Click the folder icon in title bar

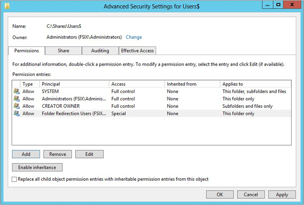7,6
